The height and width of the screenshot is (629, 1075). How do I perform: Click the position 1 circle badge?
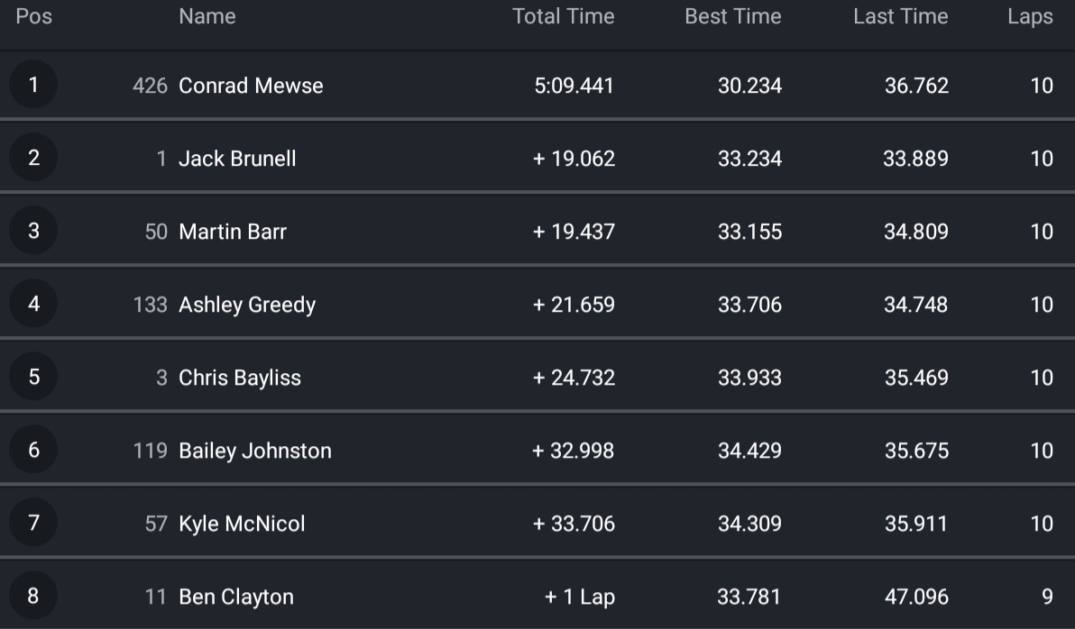coord(34,86)
